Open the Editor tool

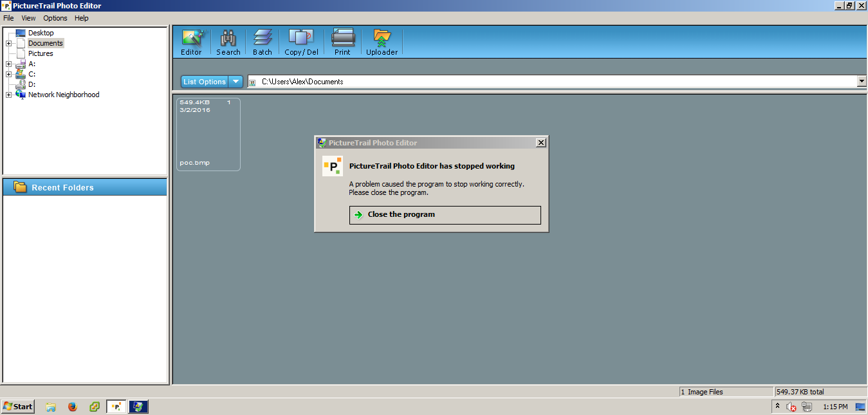[x=191, y=42]
